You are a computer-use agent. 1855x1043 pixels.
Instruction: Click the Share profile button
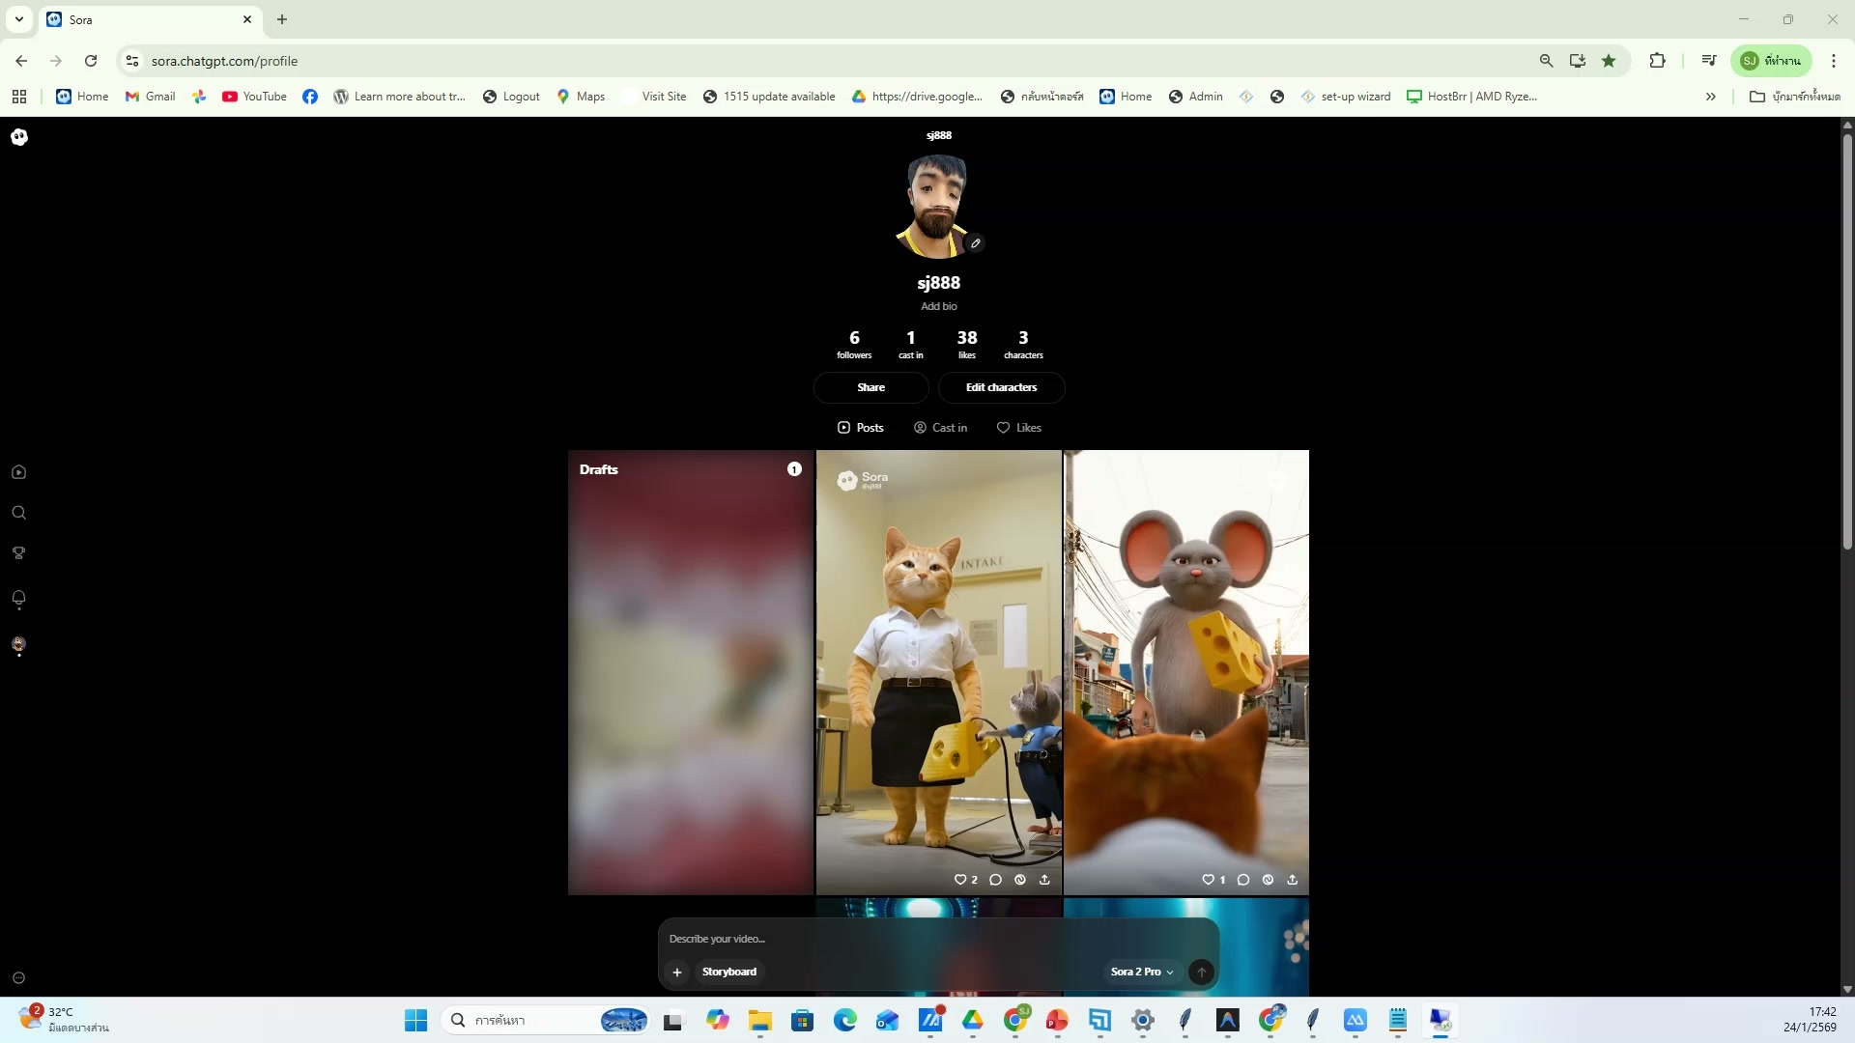[x=870, y=387]
